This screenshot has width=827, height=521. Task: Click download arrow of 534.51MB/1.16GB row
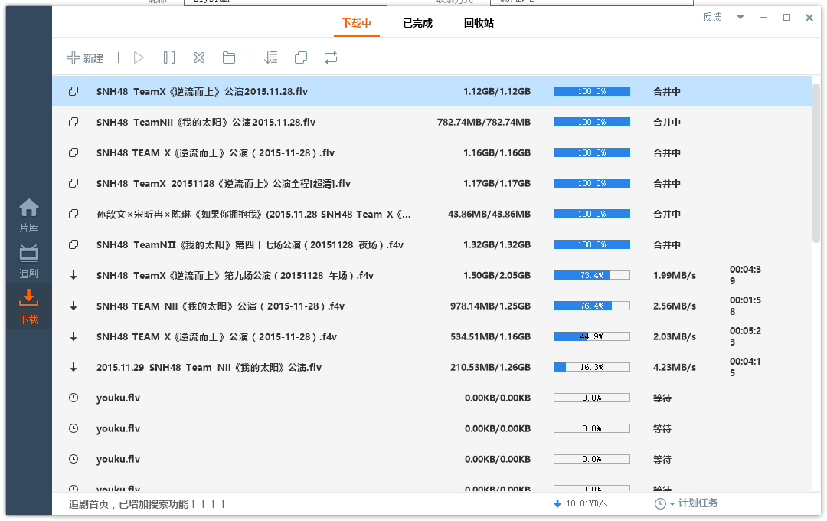pyautogui.click(x=74, y=336)
